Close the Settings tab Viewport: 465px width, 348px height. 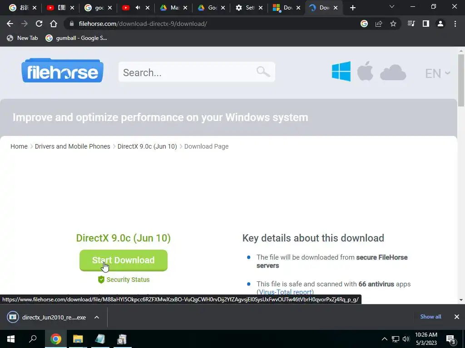point(261,8)
